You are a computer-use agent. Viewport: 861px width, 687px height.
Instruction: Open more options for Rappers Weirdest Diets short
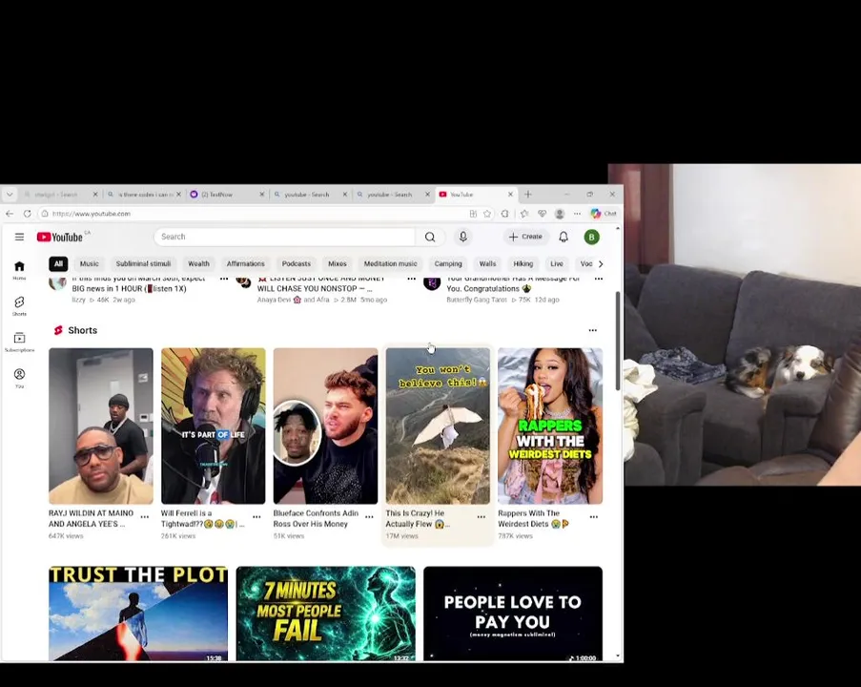pos(594,517)
